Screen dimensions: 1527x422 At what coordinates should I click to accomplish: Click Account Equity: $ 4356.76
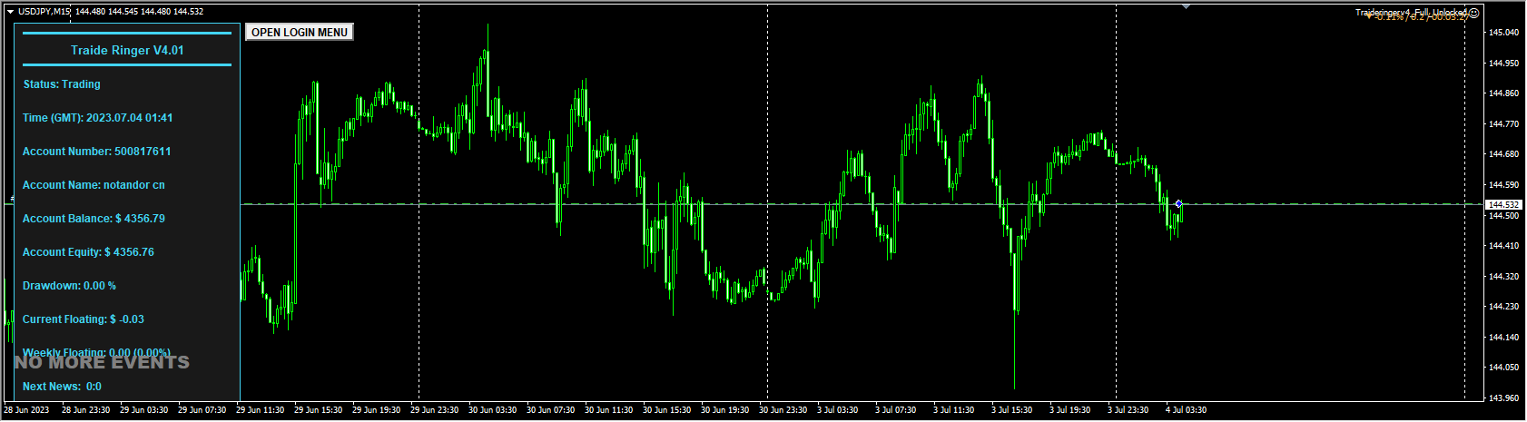(88, 252)
